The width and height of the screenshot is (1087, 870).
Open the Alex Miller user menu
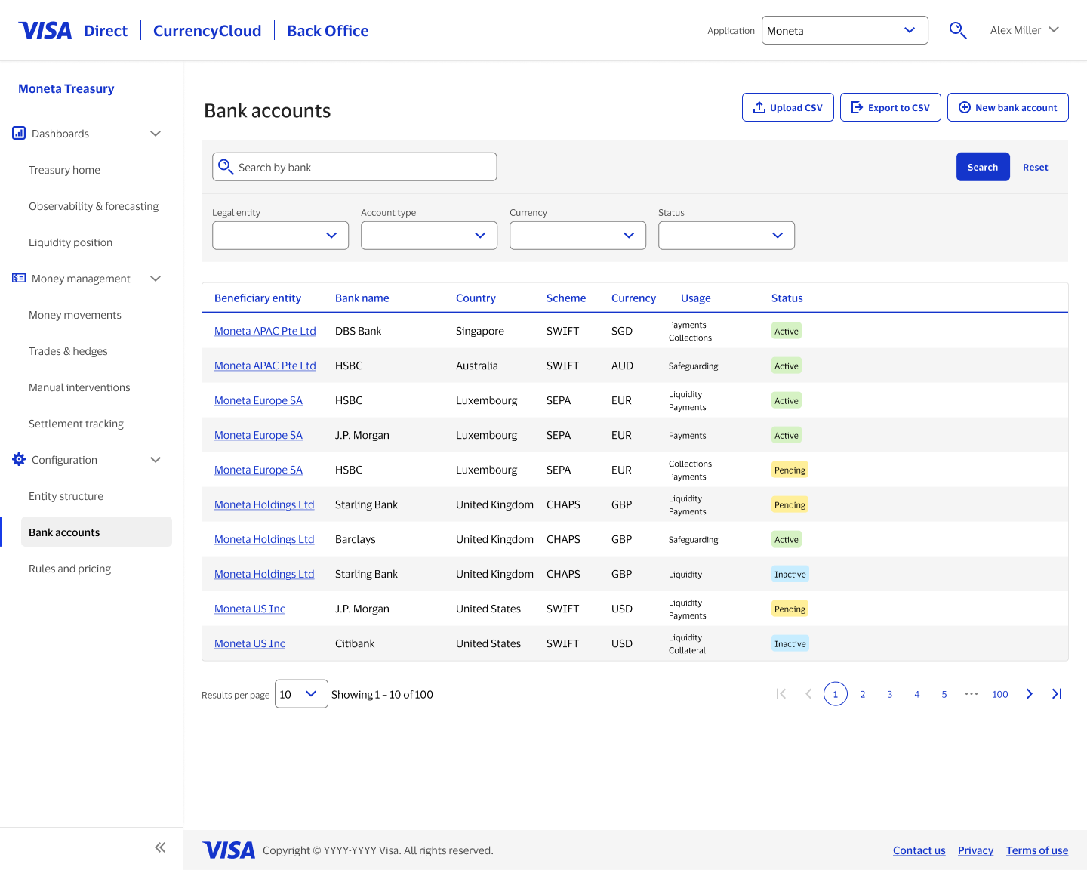(1024, 30)
